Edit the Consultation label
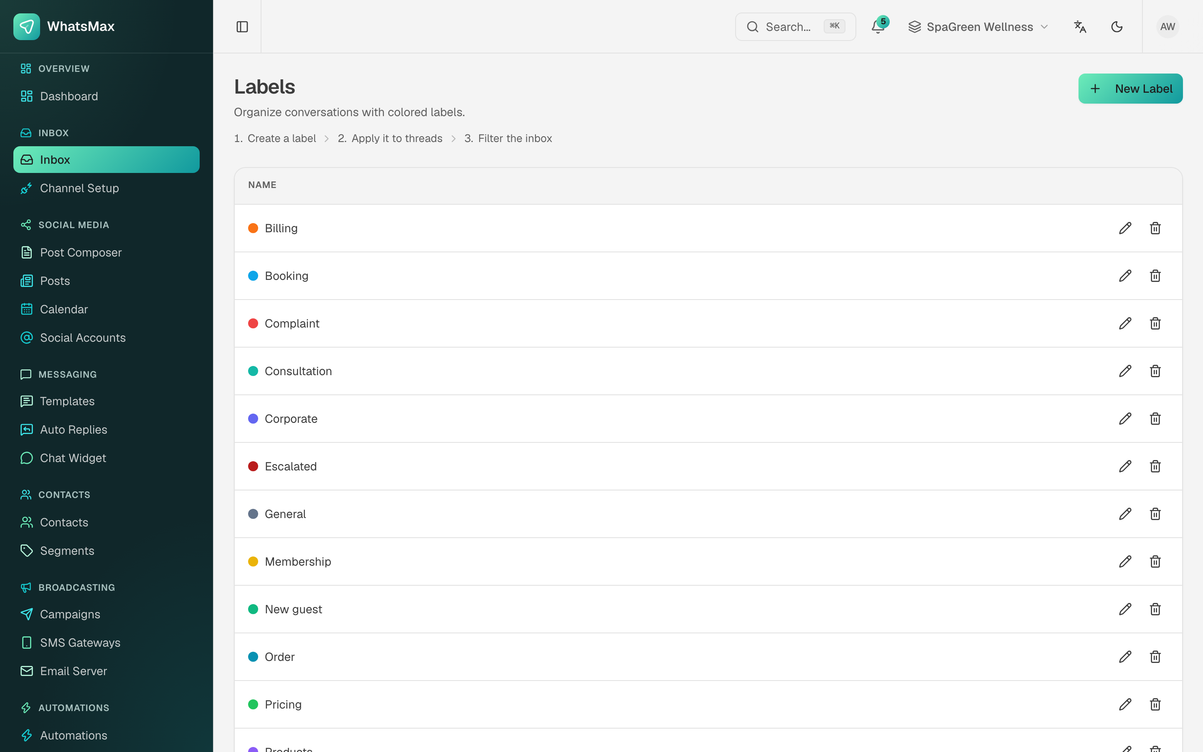Screen dimensions: 1203x752 point(1125,371)
